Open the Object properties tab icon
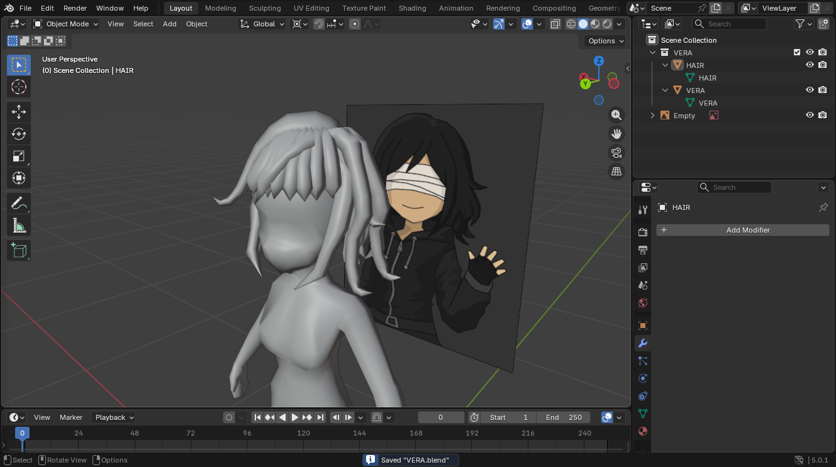This screenshot has height=467, width=836. click(643, 326)
